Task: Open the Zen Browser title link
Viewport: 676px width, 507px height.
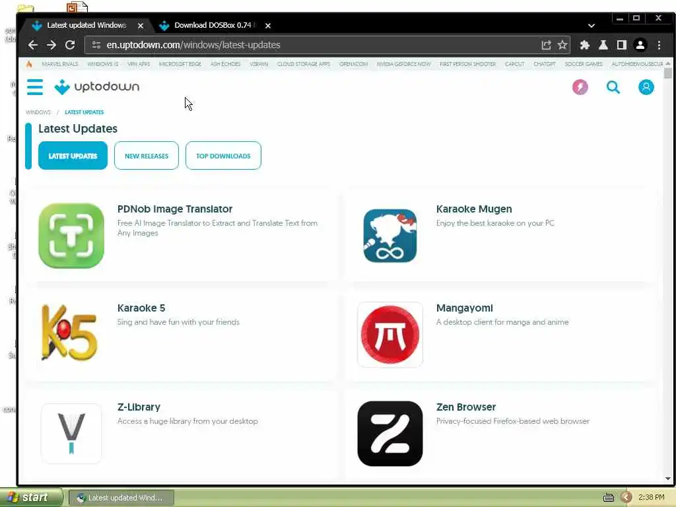Action: 465,407
